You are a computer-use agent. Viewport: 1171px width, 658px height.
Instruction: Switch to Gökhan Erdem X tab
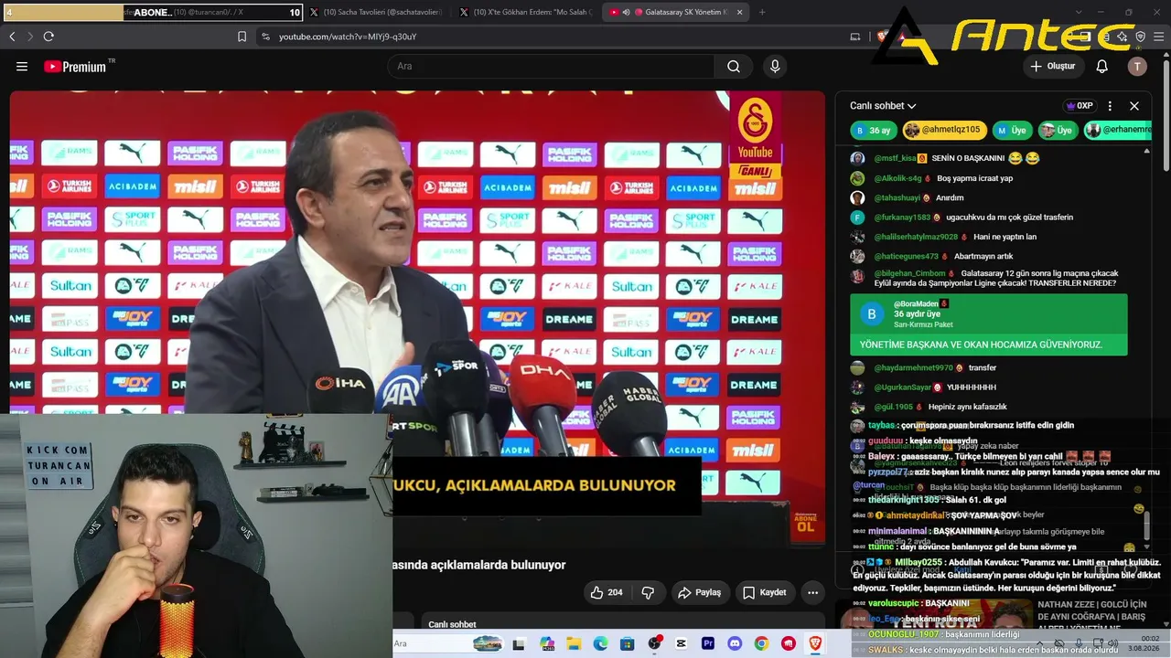point(525,13)
